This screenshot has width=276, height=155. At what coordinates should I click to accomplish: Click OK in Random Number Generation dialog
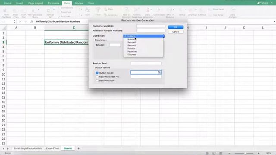tap(176, 27)
